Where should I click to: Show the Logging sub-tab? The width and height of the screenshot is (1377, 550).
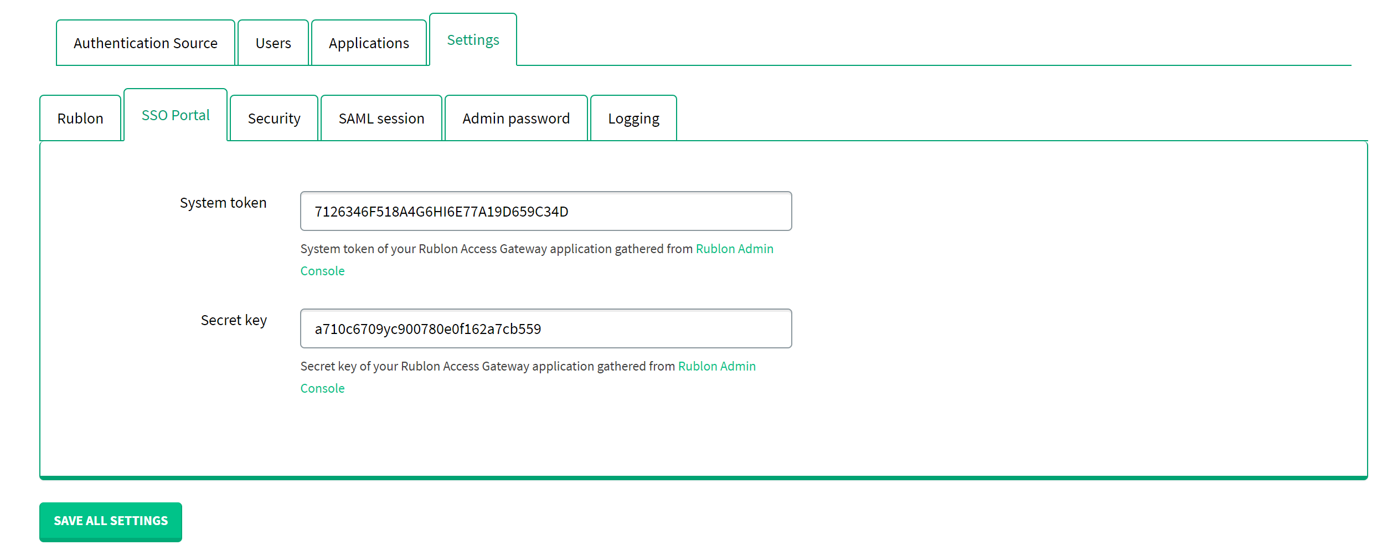pos(633,119)
